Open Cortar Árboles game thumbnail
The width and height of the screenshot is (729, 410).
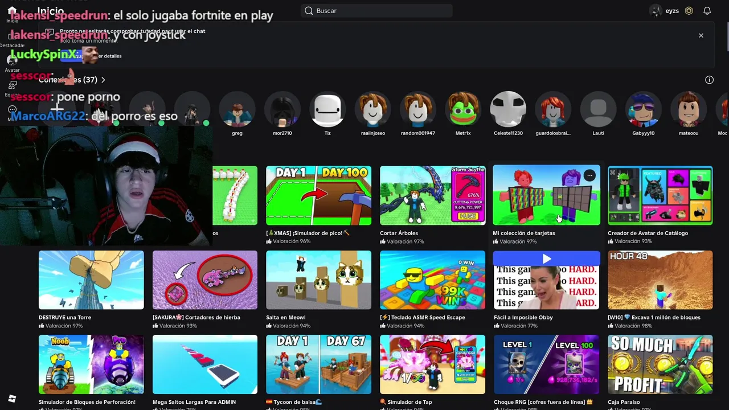click(x=432, y=195)
